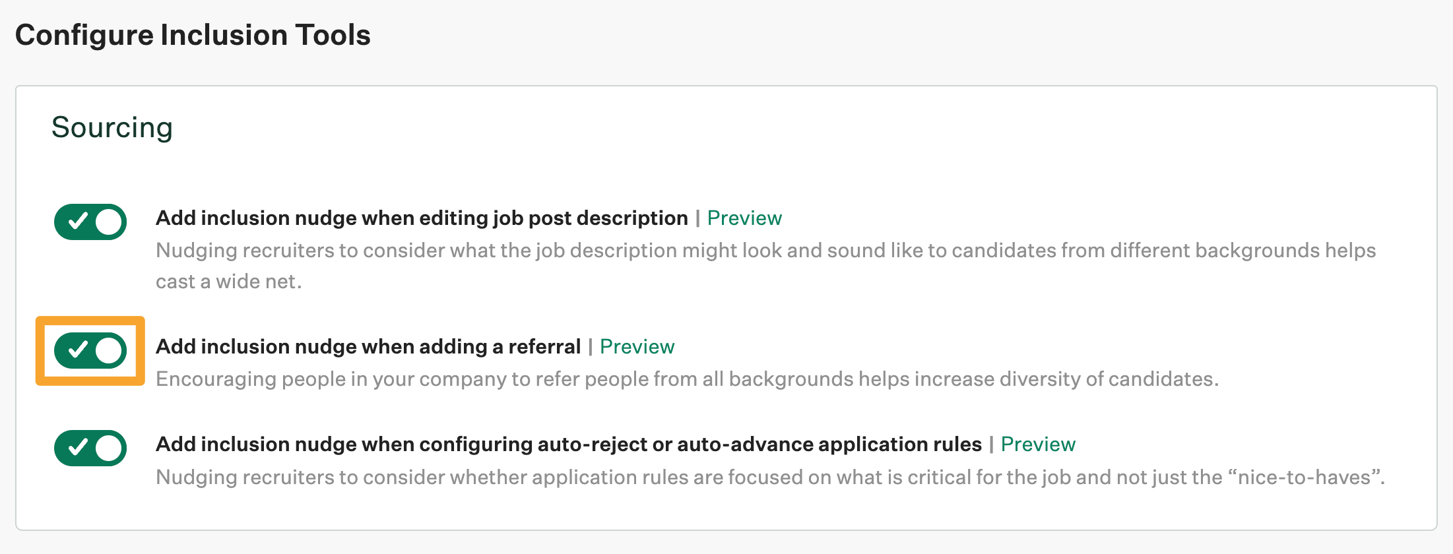1453x554 pixels.
Task: Click the description mentioning "nice-to-haves"
Action: 770,477
